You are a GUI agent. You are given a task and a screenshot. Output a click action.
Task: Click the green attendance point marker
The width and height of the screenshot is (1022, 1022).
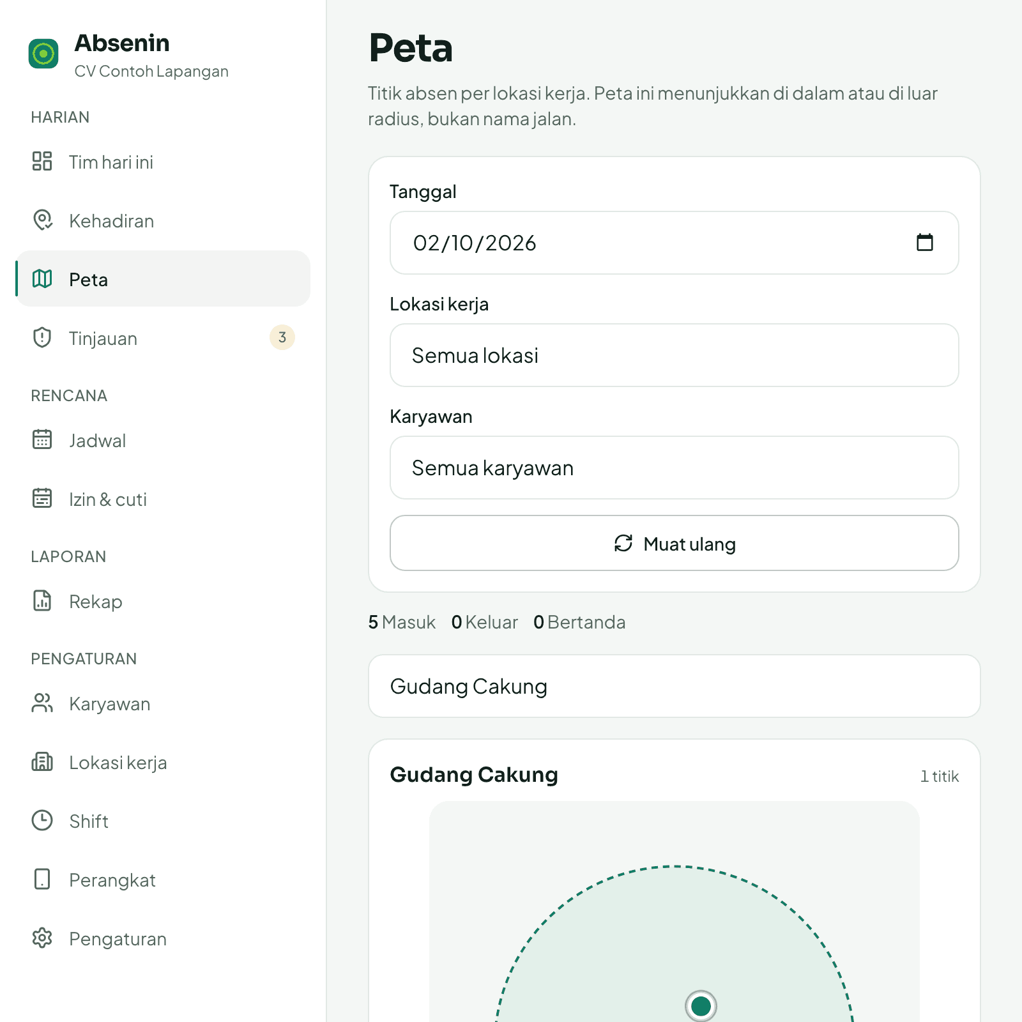[x=701, y=1006]
